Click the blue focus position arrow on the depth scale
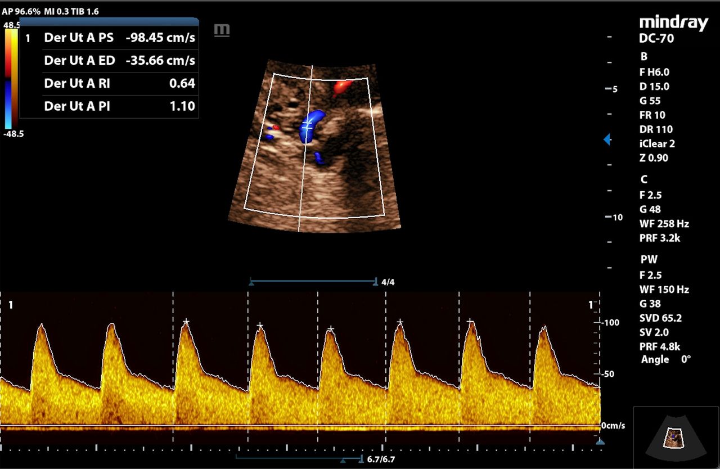720x469 pixels. [x=607, y=139]
